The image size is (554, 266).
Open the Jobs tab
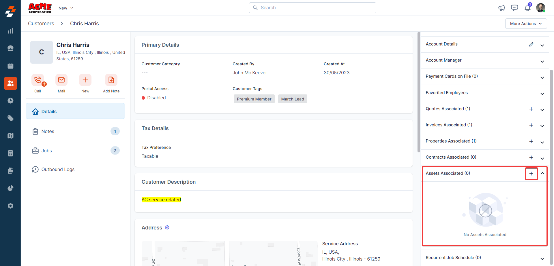click(46, 151)
